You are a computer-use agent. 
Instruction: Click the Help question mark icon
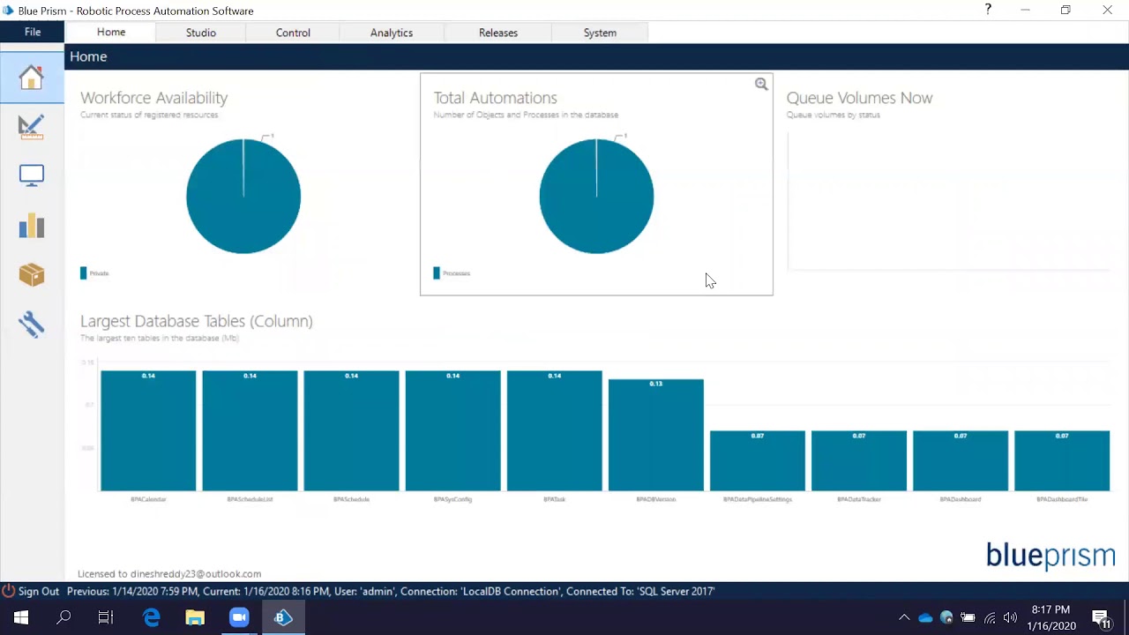pyautogui.click(x=988, y=10)
